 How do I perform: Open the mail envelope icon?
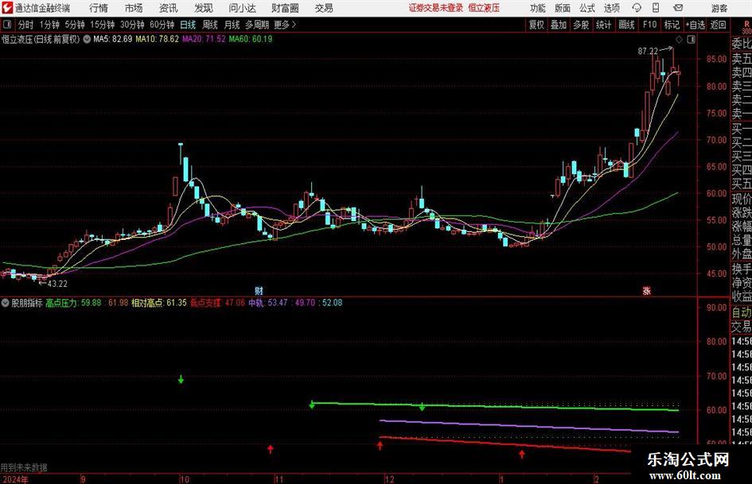click(678, 8)
